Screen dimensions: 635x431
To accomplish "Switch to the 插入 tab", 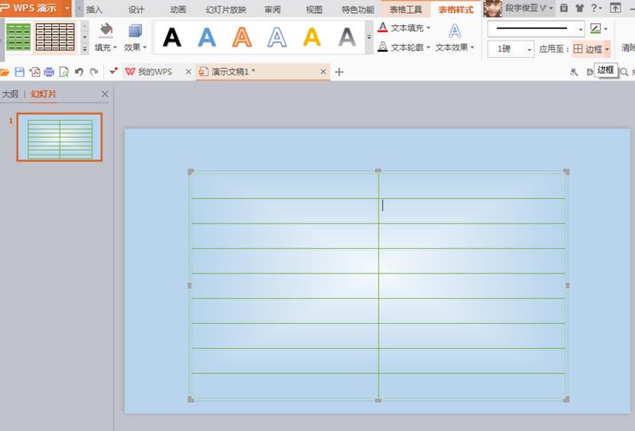I will [94, 10].
